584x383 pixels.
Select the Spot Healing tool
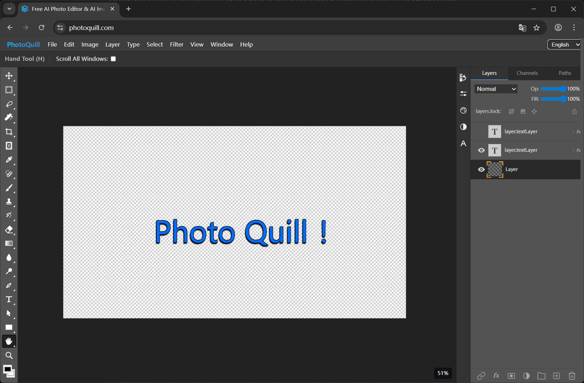9,173
